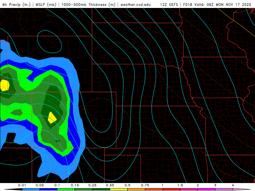This screenshot has height=191, width=255.
Task: Select the dark blue 0.05 color bar segment
Action: 48,189
